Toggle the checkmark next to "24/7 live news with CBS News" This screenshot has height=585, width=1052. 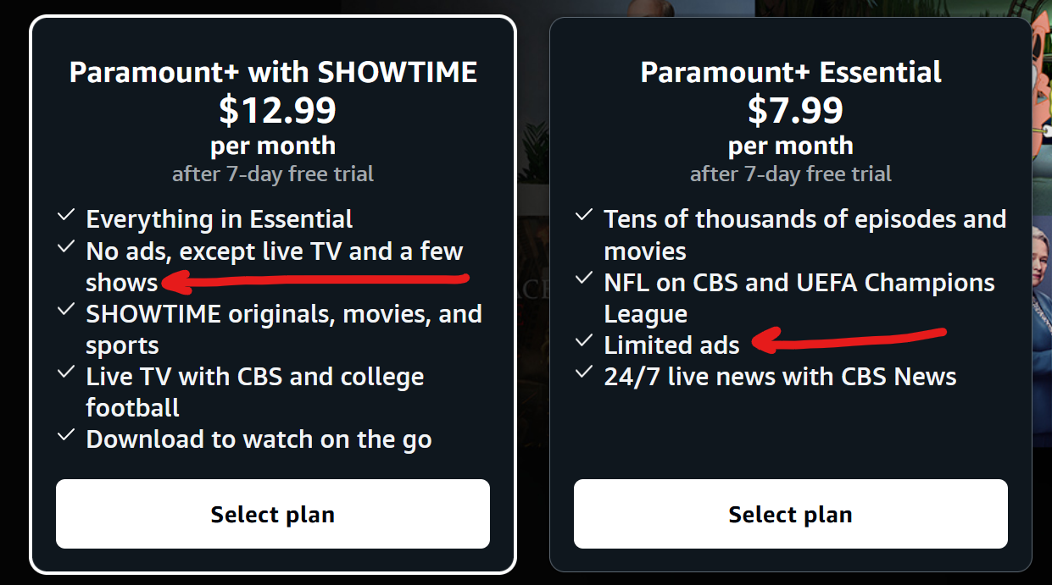[584, 372]
